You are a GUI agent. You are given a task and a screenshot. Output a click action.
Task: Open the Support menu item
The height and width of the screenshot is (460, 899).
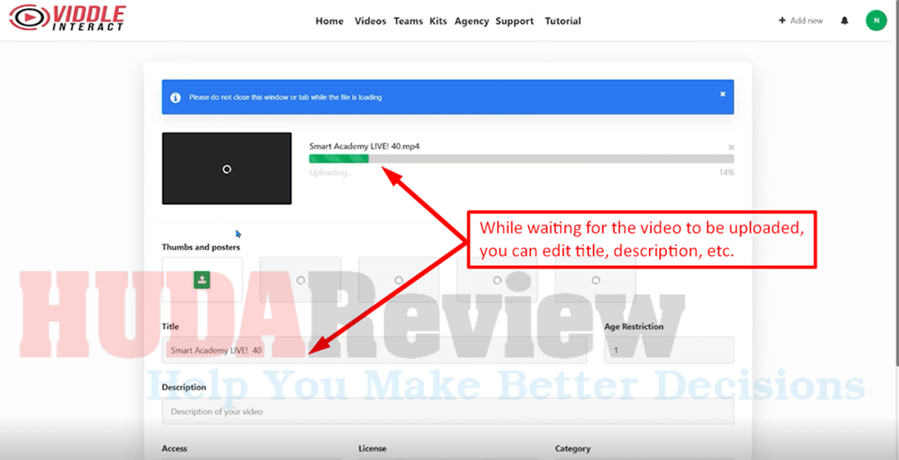click(514, 22)
